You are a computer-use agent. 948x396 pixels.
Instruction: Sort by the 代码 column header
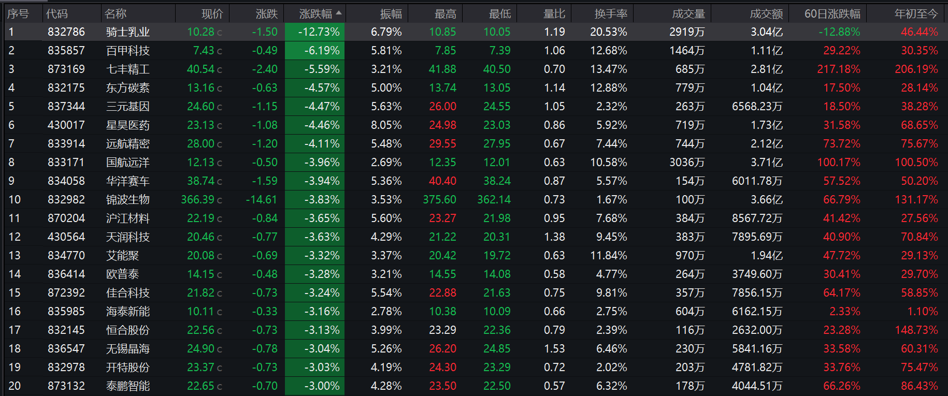coord(57,14)
